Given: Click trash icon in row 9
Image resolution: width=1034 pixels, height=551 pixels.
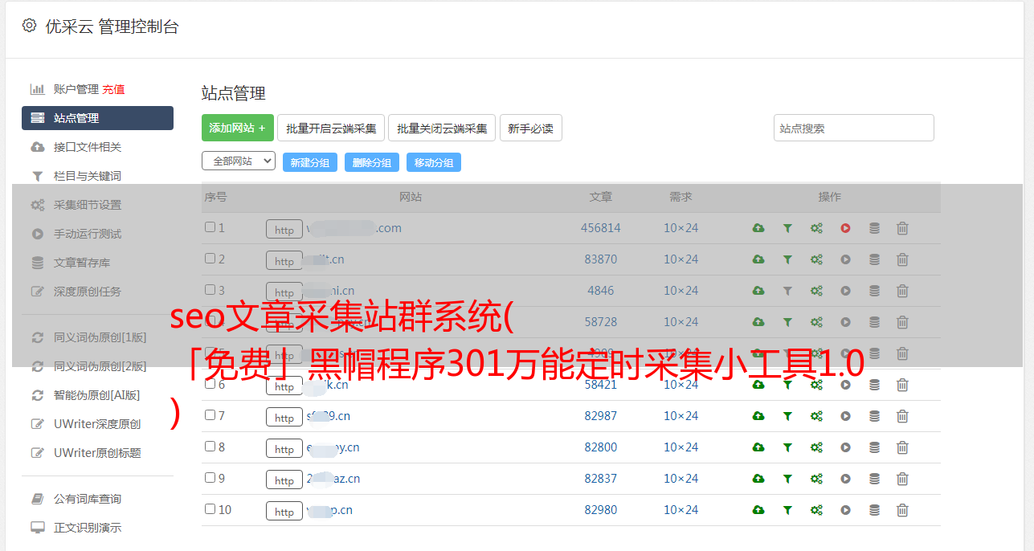Looking at the screenshot, I should click(x=902, y=479).
